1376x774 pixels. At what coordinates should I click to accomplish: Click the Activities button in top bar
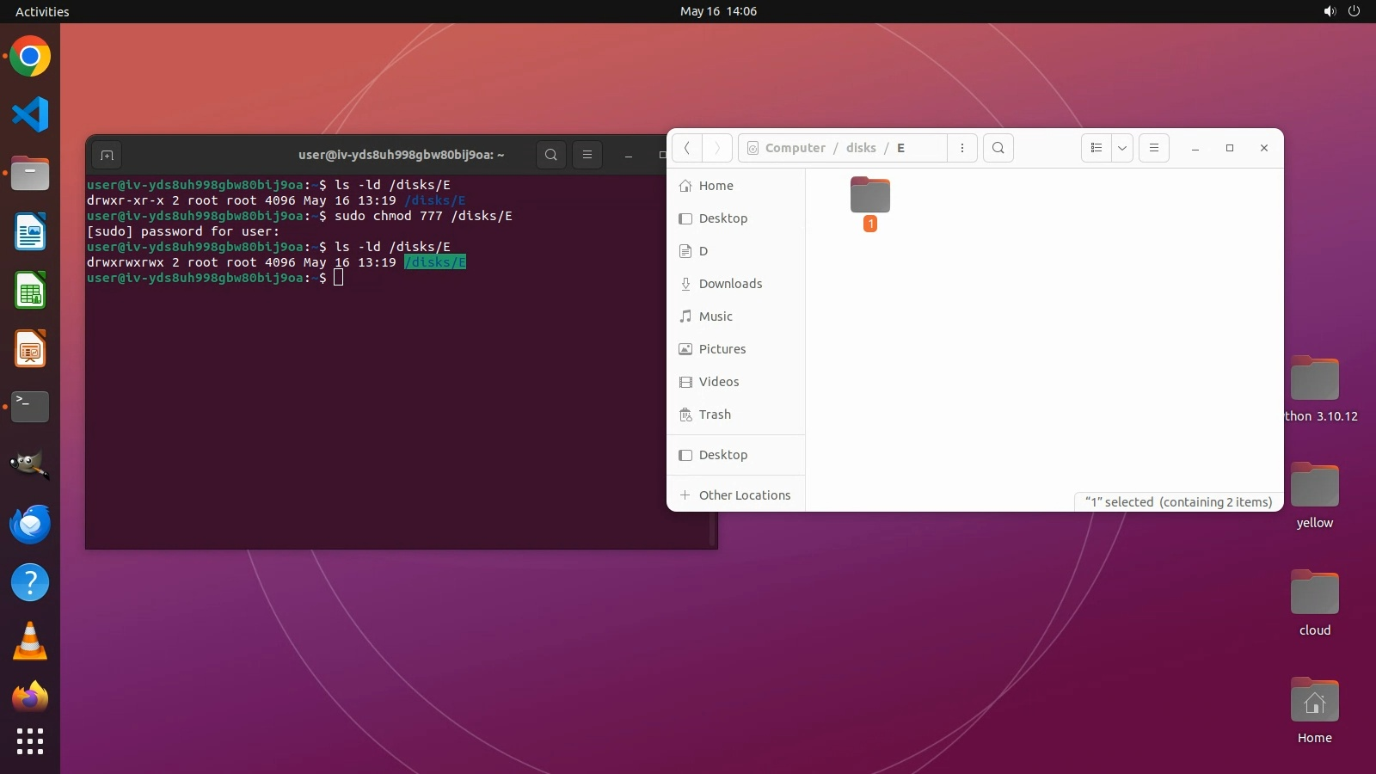pyautogui.click(x=42, y=11)
